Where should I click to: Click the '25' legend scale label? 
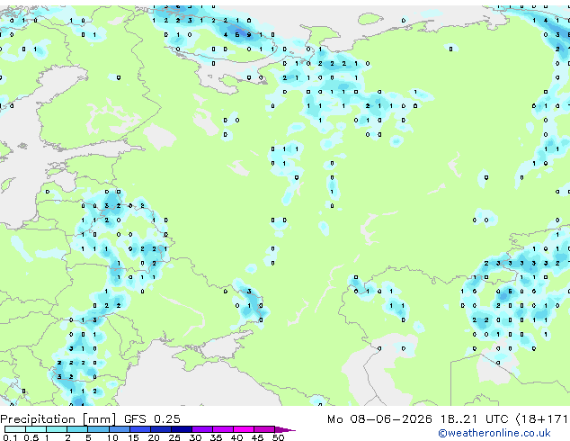point(174,437)
